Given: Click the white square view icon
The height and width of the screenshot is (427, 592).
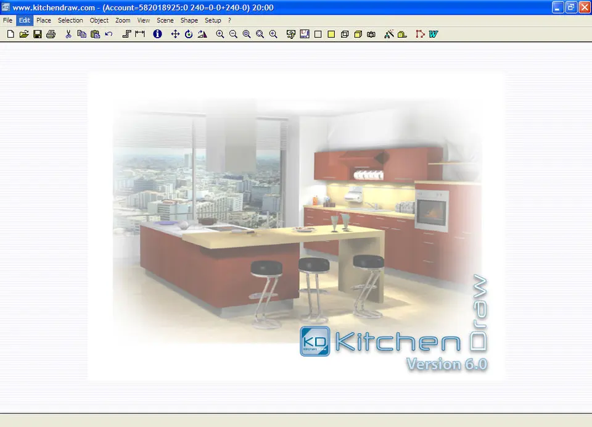Looking at the screenshot, I should coord(318,35).
